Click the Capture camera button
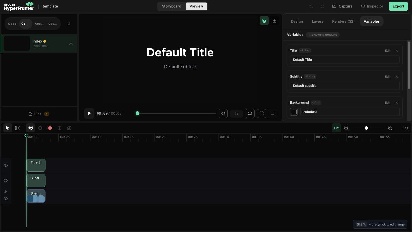The width and height of the screenshot is (412, 232). click(x=342, y=6)
